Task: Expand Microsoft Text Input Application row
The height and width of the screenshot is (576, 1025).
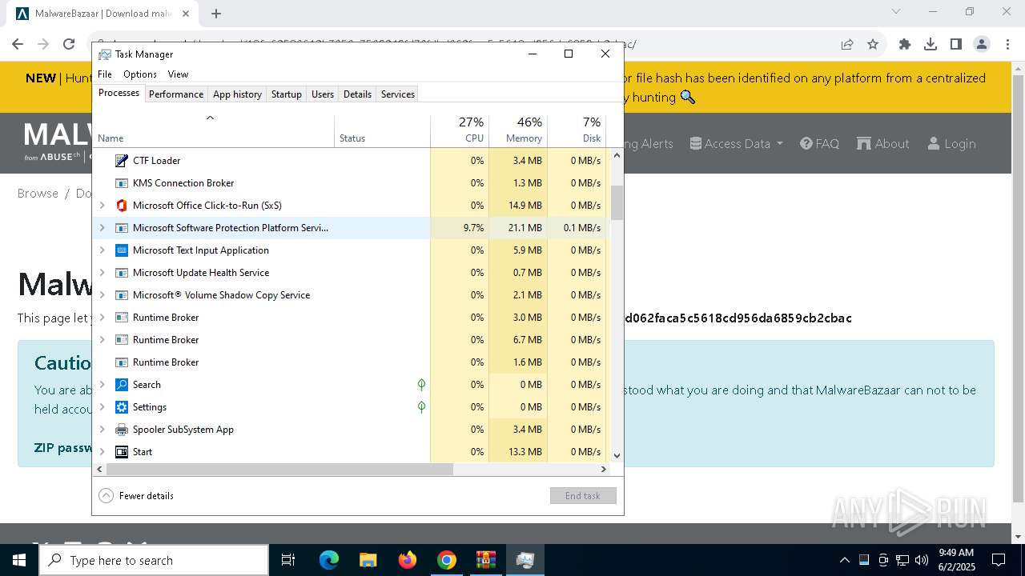Action: click(x=102, y=250)
